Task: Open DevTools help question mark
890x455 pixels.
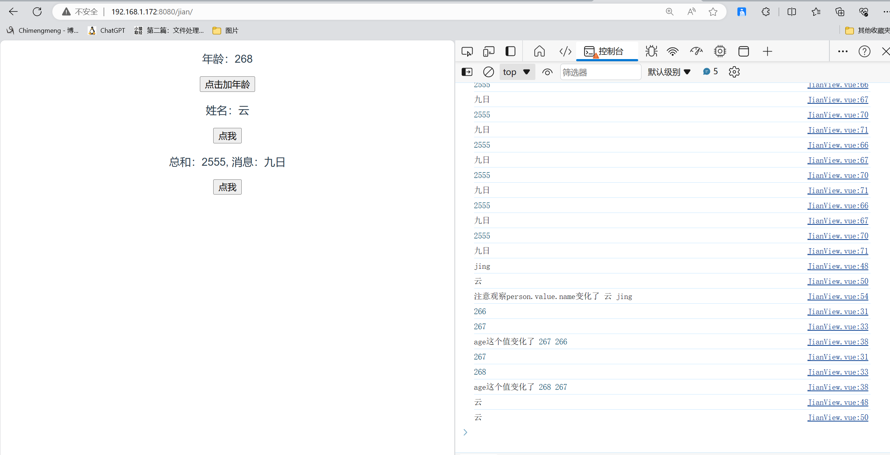Action: [x=864, y=52]
